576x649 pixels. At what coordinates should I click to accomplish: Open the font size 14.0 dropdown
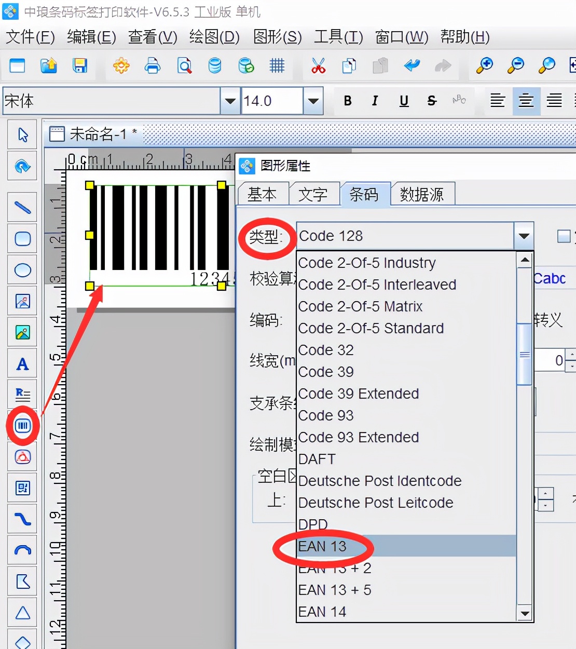(x=313, y=101)
